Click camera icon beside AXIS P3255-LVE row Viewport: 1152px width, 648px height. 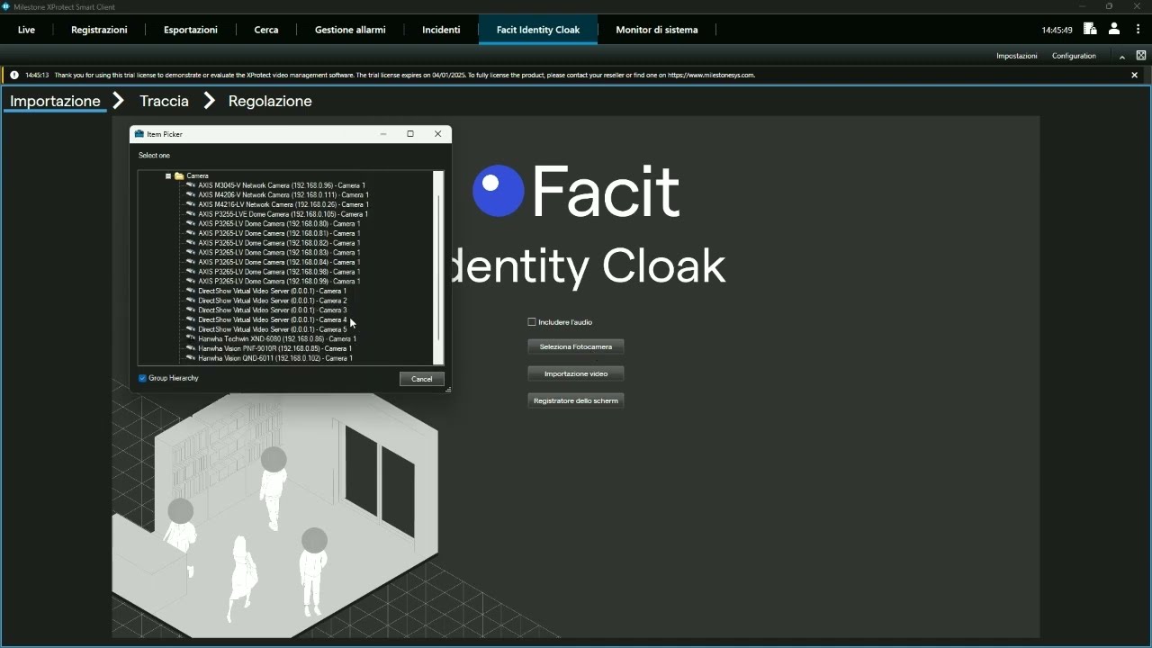coord(191,214)
